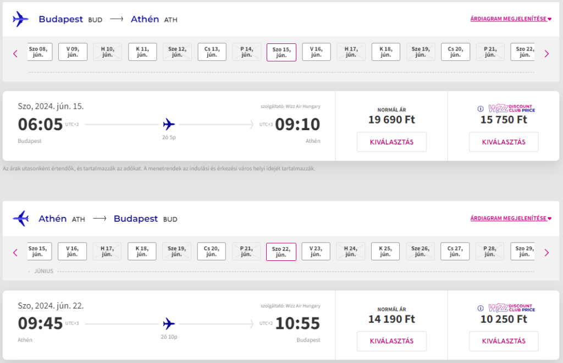This screenshot has height=363, width=563.
Task: Show later return dates with right arrow
Action: pos(547,253)
